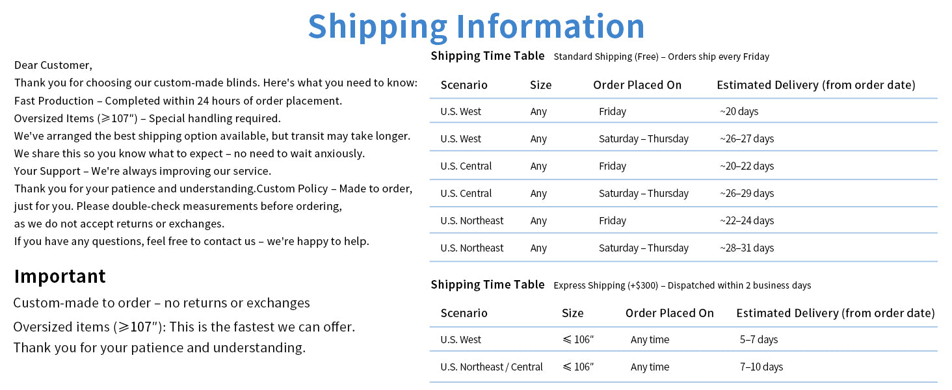Click the Fast Production 24 hours line
This screenshot has width=952, height=390.
click(x=178, y=101)
